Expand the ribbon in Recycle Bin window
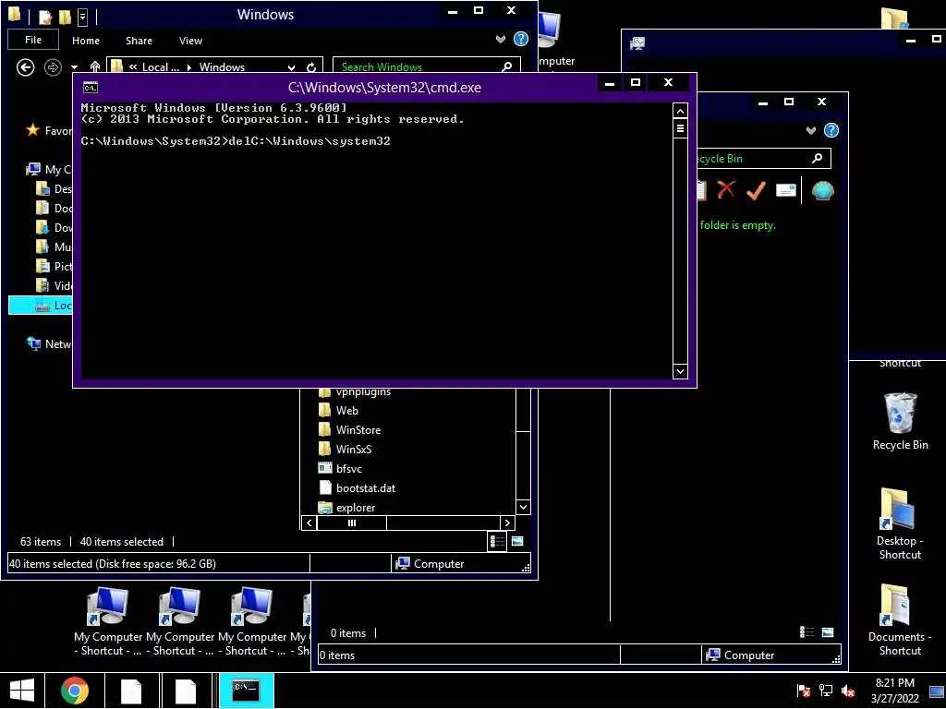Screen dimensions: 946x709 (811, 130)
